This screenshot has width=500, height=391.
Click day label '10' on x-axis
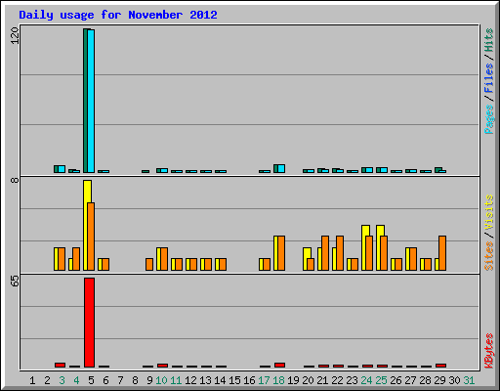[x=161, y=380]
